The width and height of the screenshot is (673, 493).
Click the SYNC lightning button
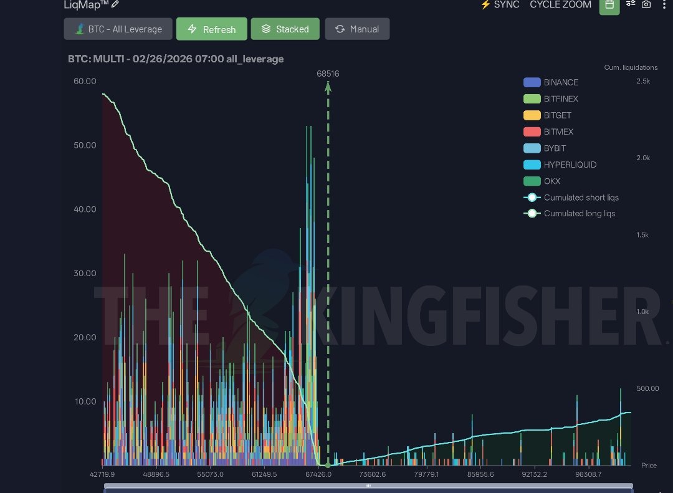[x=500, y=5]
